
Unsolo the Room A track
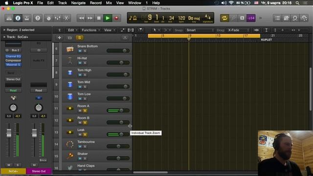[85, 111]
